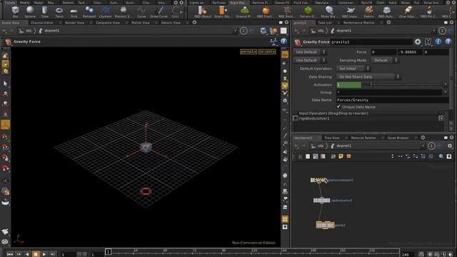Open the no cam camera menu
The image size is (457, 257).
[266, 51]
